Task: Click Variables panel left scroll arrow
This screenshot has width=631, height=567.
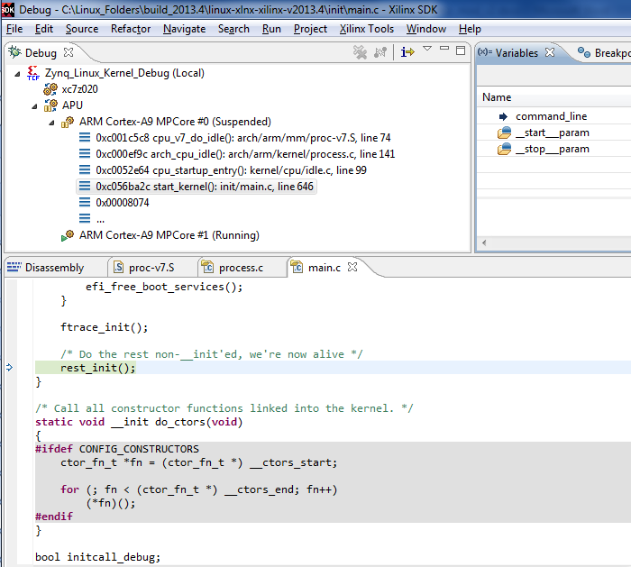Action: (x=484, y=242)
